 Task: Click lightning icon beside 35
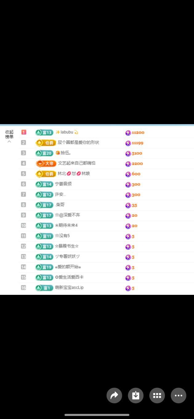point(128,205)
